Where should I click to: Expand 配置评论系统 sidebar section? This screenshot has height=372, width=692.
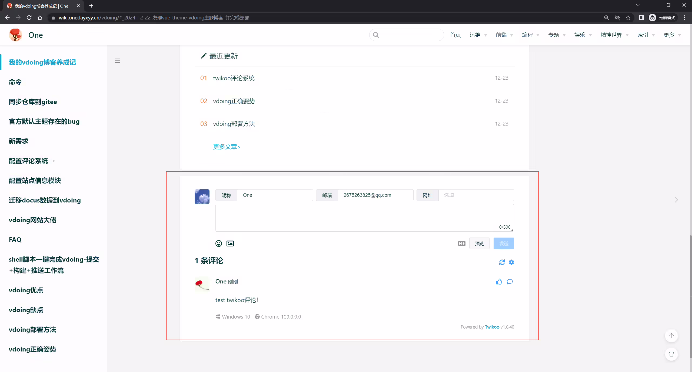tap(32, 161)
